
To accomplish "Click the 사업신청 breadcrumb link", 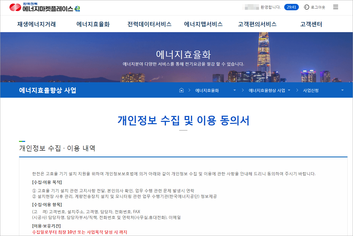I will pos(310,90).
